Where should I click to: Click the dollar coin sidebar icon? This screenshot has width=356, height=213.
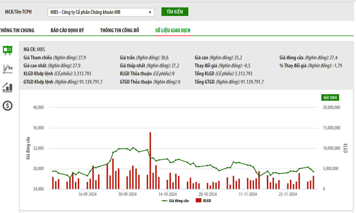pos(7,105)
